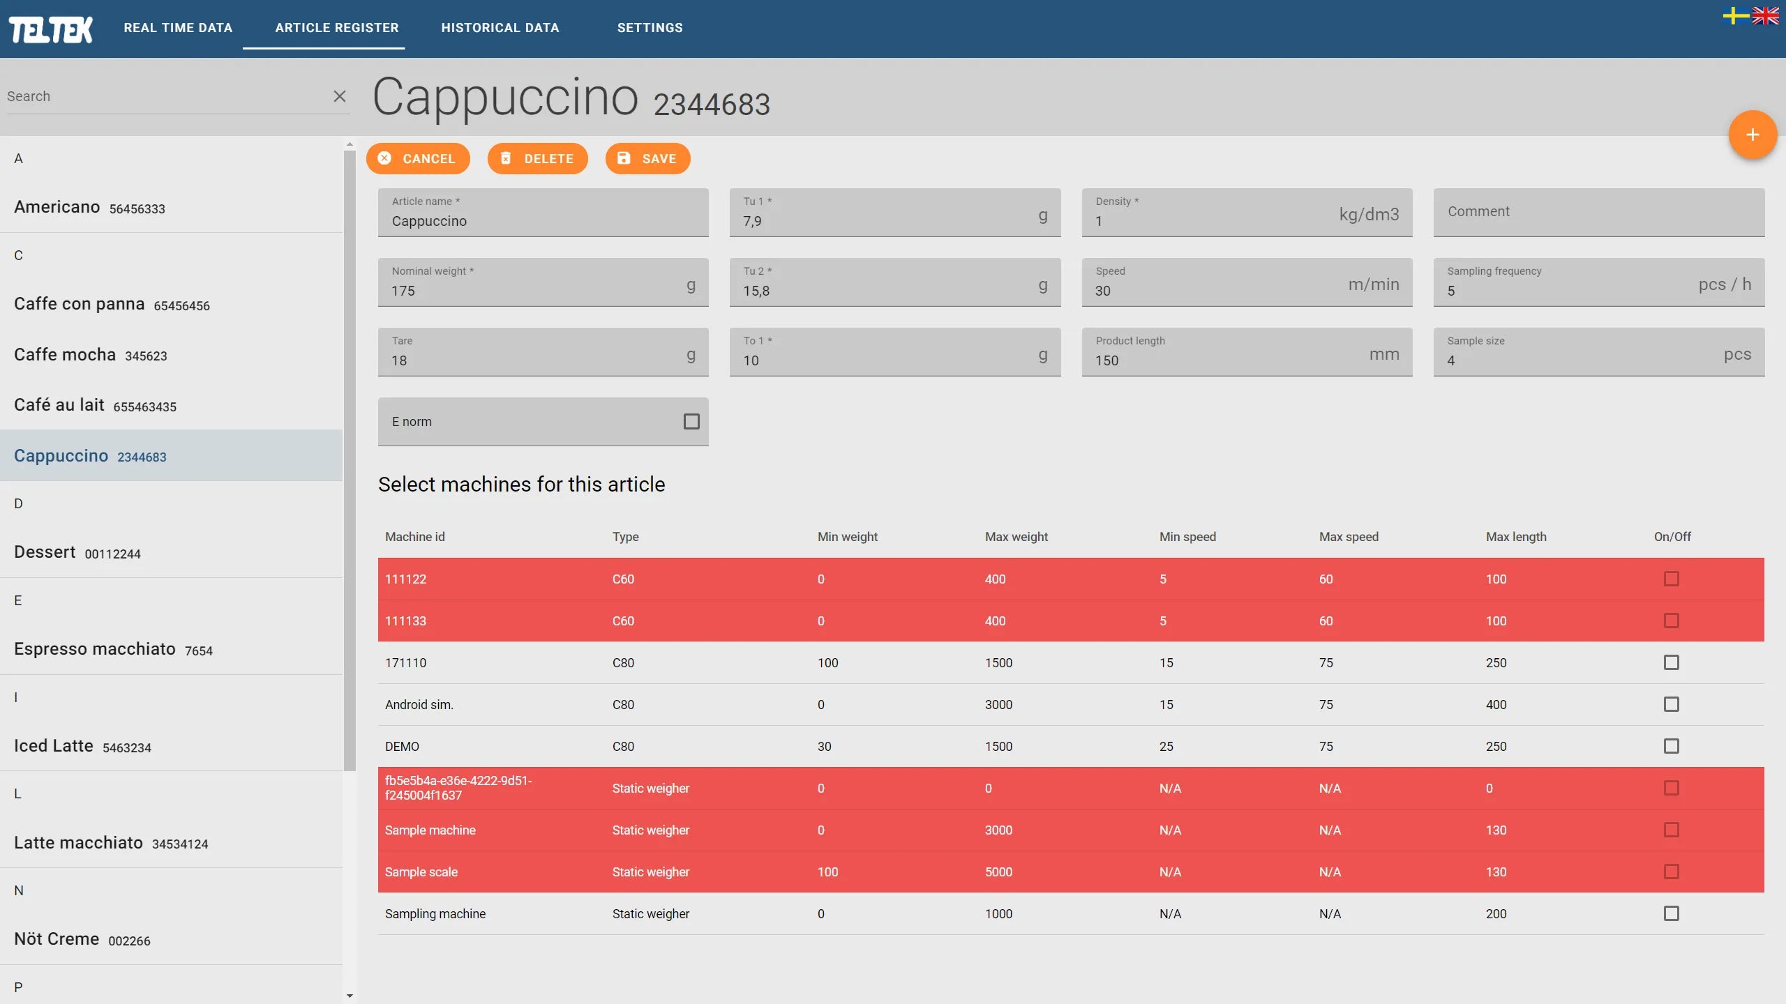Enable the E norm checkbox
The image size is (1786, 1004).
pyautogui.click(x=691, y=422)
